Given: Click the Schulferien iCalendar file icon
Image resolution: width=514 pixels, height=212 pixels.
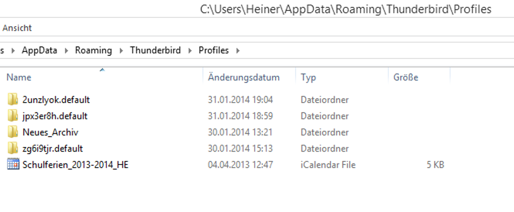Looking at the screenshot, I should [x=13, y=165].
